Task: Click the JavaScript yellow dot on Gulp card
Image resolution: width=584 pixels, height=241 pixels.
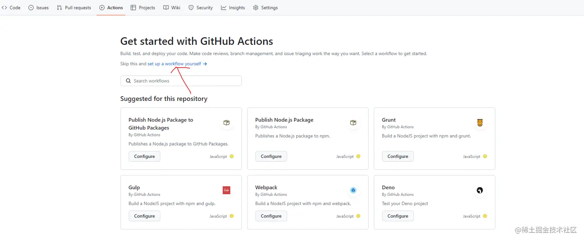Action: [232, 216]
